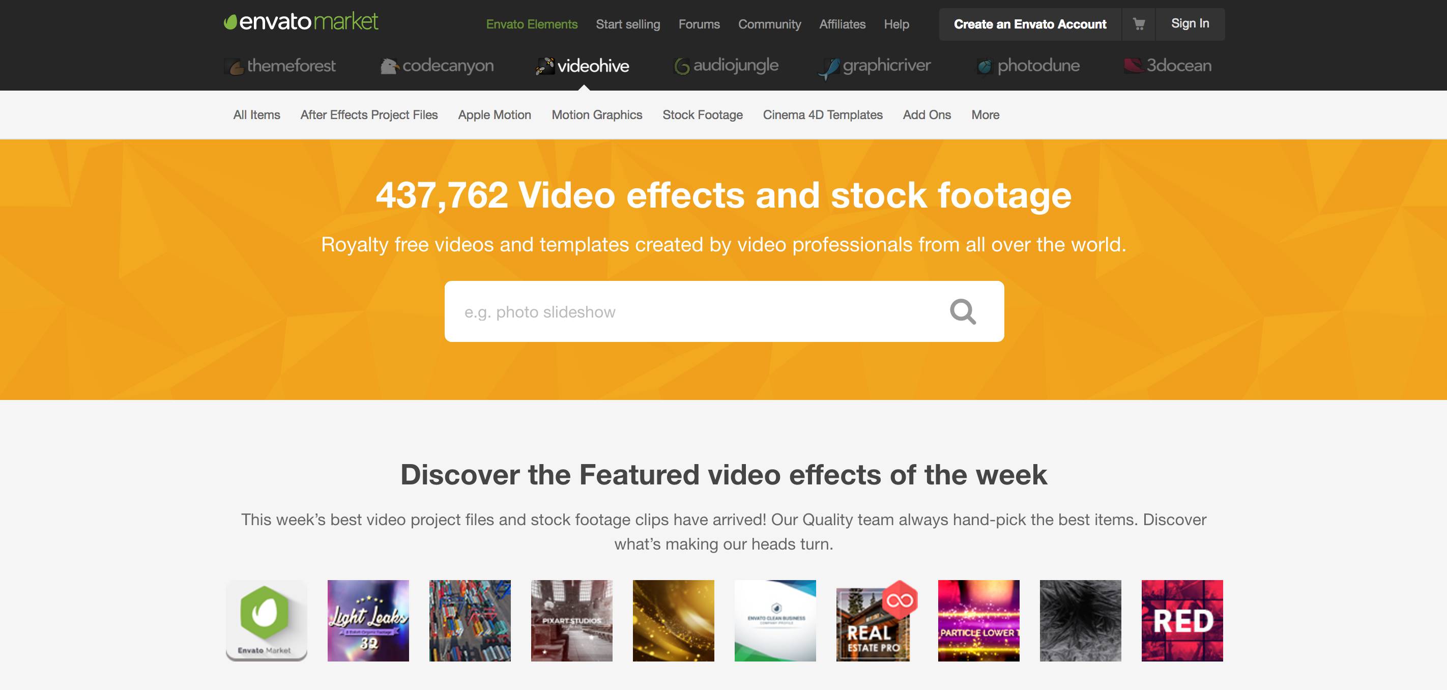Open the RED featured item thumbnail

click(1182, 620)
